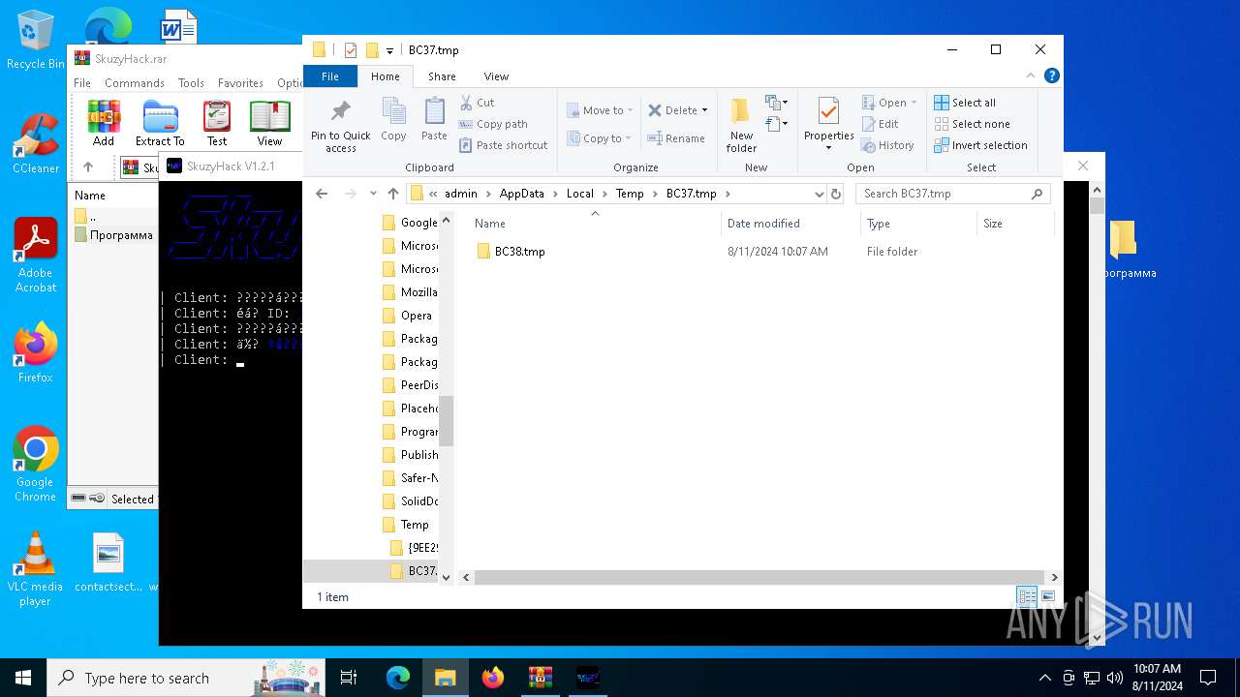Image resolution: width=1240 pixels, height=697 pixels.
Task: Switch to the Share tab
Action: coord(442,76)
